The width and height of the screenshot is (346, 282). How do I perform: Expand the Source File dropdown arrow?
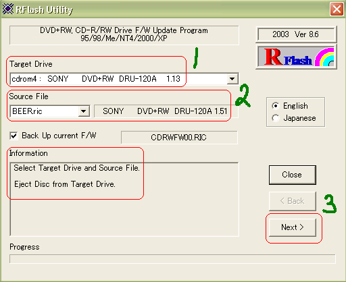coord(84,111)
